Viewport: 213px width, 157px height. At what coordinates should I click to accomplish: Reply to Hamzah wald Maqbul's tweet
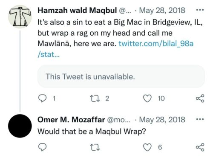pyautogui.click(x=42, y=98)
